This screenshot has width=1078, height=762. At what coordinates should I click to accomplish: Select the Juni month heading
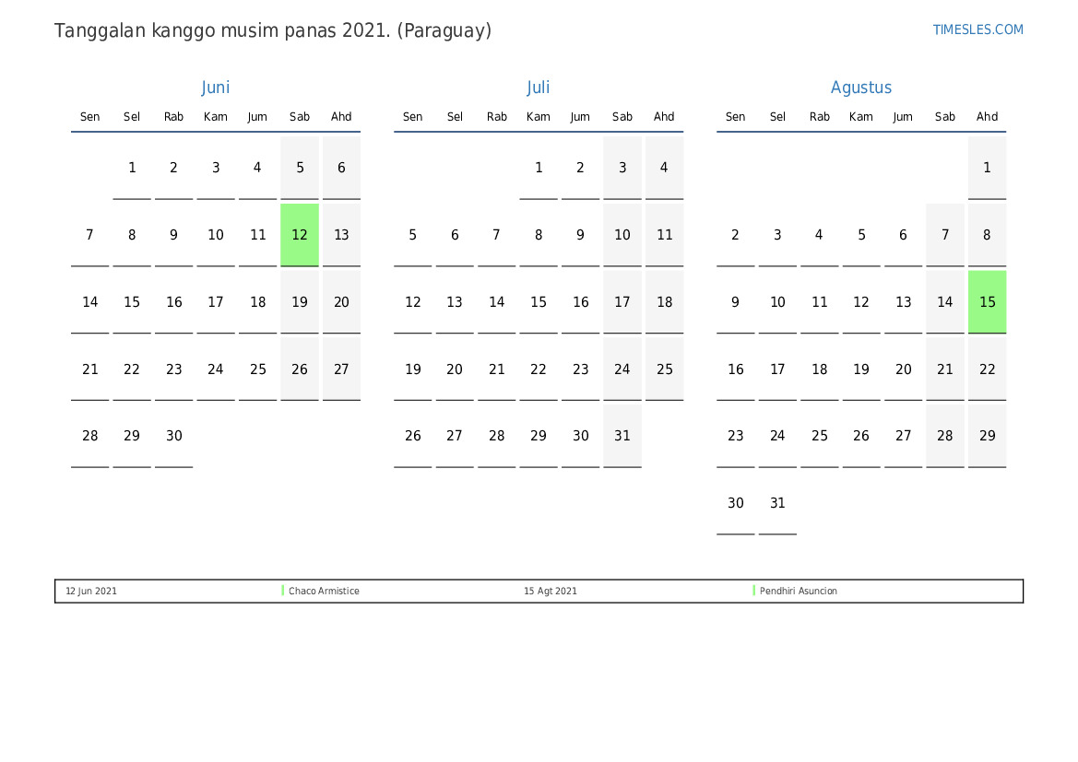(x=215, y=88)
